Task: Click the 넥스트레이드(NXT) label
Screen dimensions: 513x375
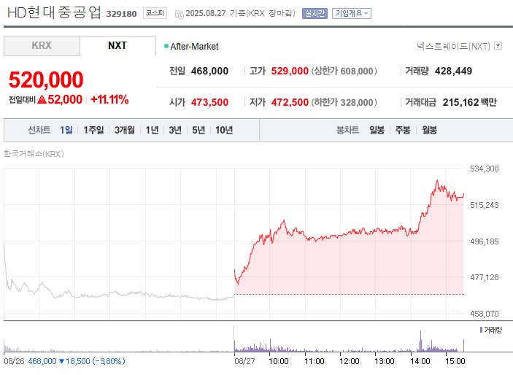Action: 453,46
